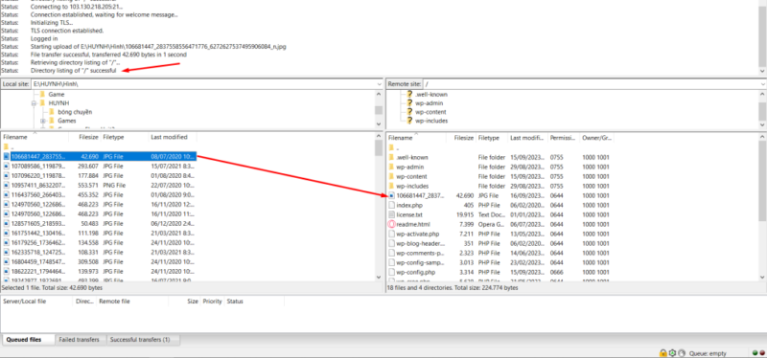Click the folder icon of Game in local tree
Image resolution: width=767 pixels, height=358 pixels.
coord(42,94)
